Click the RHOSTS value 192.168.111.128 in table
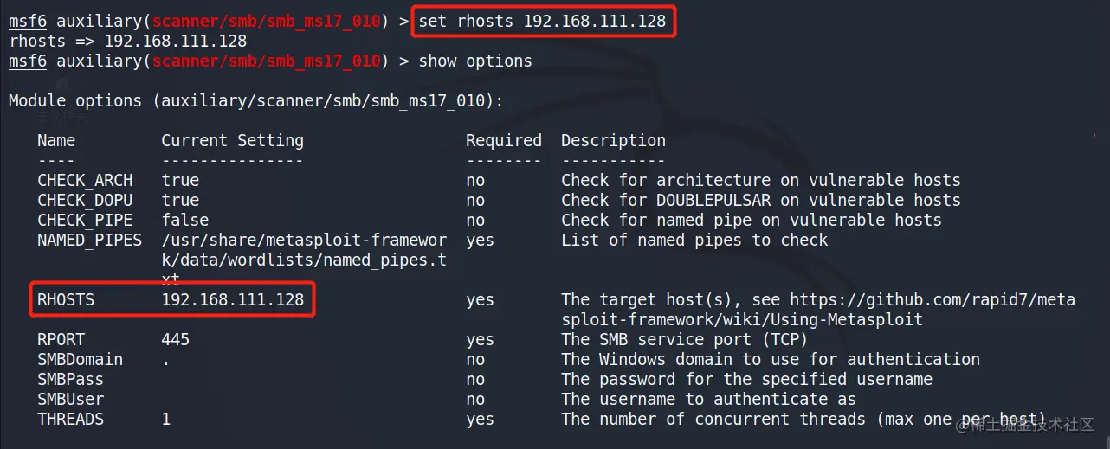The image size is (1110, 449). click(x=232, y=300)
